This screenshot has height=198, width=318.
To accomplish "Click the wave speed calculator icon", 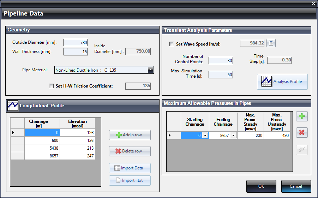I will pos(271,43).
